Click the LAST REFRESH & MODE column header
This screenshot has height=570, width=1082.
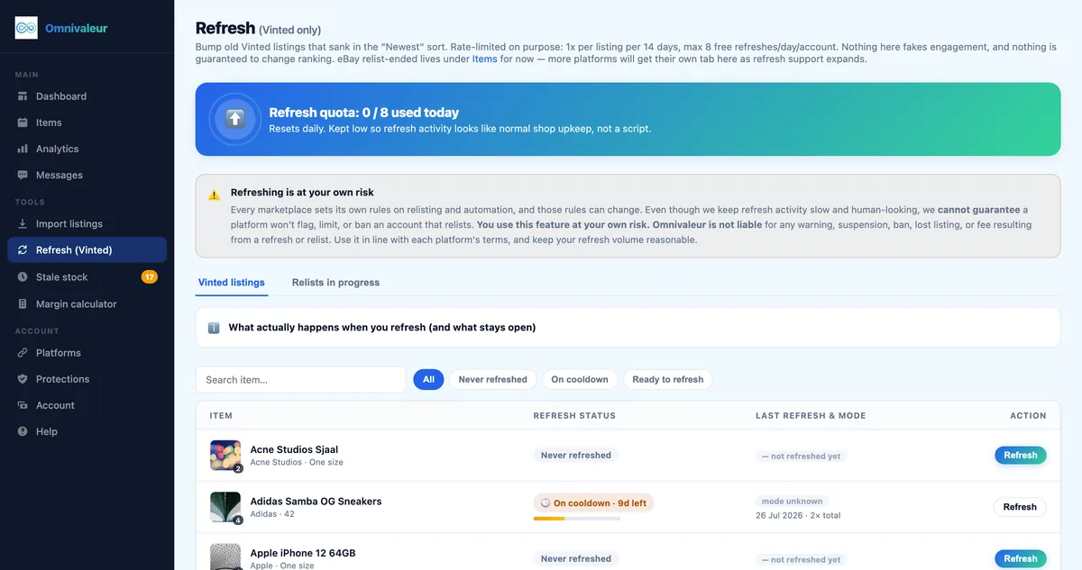(811, 416)
